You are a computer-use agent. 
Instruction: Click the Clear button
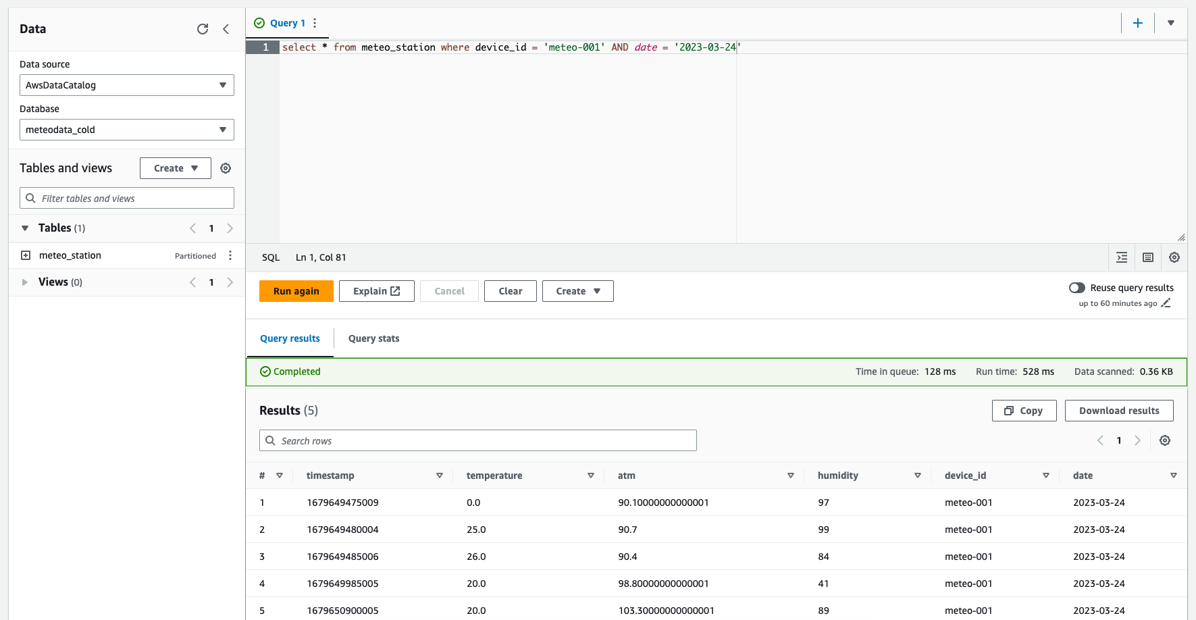click(511, 291)
